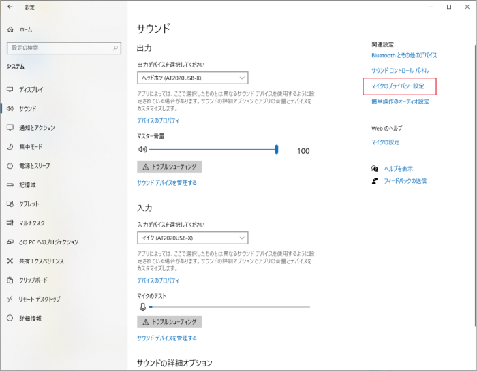Open 電源とスリープ settings page

(35, 166)
